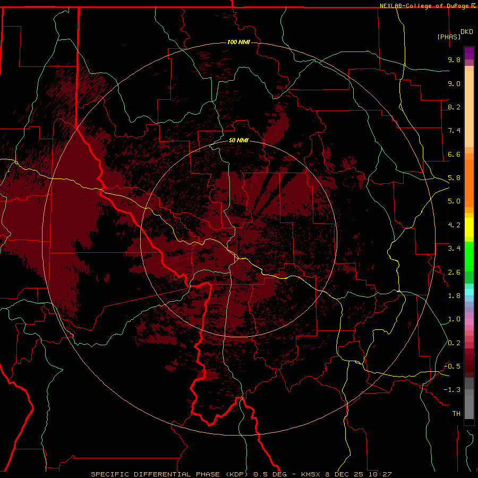Click the 1.8 scale value
Viewport: 478px width, 478px height.
[x=454, y=296]
